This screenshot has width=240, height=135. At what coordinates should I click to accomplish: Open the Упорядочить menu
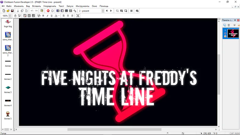coord(50,6)
